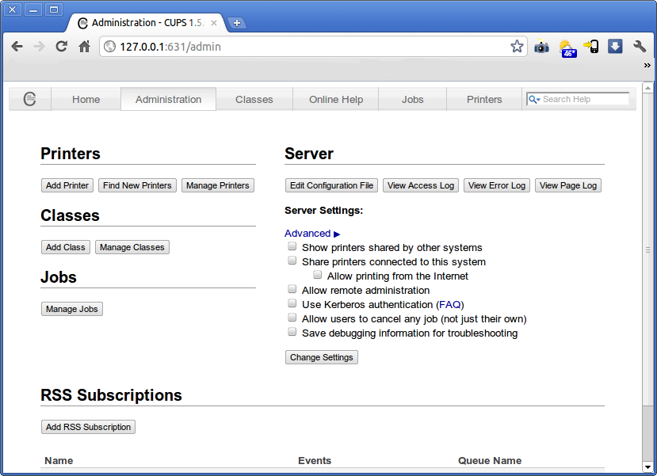This screenshot has height=476, width=657.
Task: Click the browser back arrow
Action: 17,47
